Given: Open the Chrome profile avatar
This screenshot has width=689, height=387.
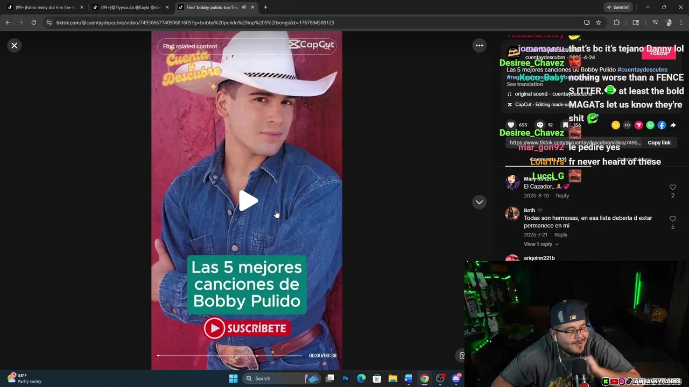Looking at the screenshot, I should 669,23.
